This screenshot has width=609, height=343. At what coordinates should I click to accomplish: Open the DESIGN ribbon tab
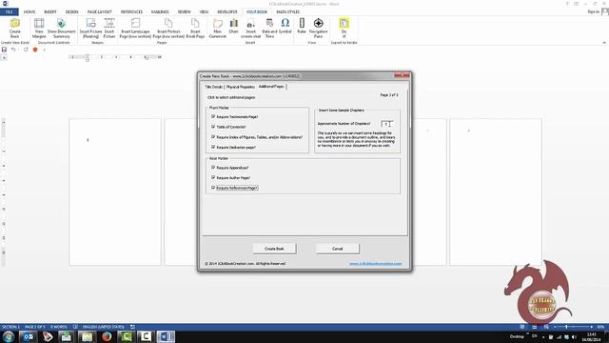pyautogui.click(x=72, y=12)
